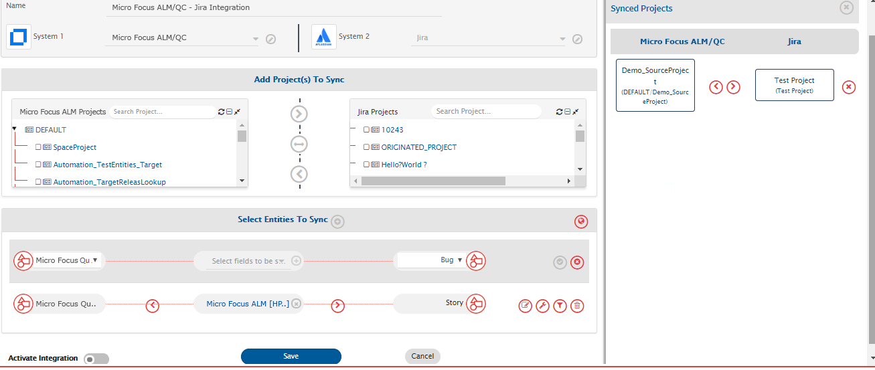Click the right-arrow add project circle icon

click(299, 114)
